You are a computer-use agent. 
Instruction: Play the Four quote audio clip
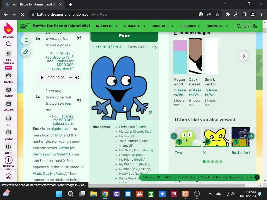pyautogui.click(x=42, y=78)
